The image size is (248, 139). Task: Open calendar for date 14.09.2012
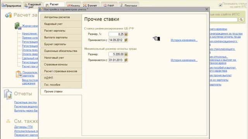pyautogui.click(x=126, y=40)
